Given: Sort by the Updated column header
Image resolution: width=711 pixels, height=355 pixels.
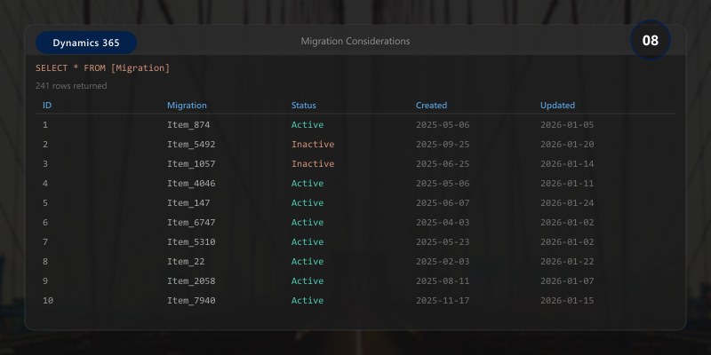Looking at the screenshot, I should (x=557, y=105).
